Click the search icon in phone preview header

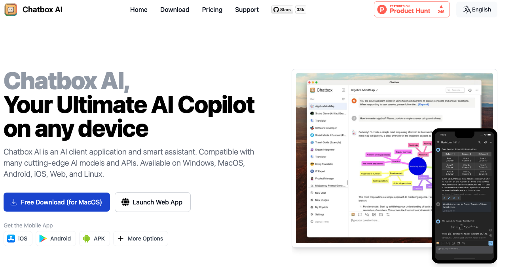click(x=480, y=142)
